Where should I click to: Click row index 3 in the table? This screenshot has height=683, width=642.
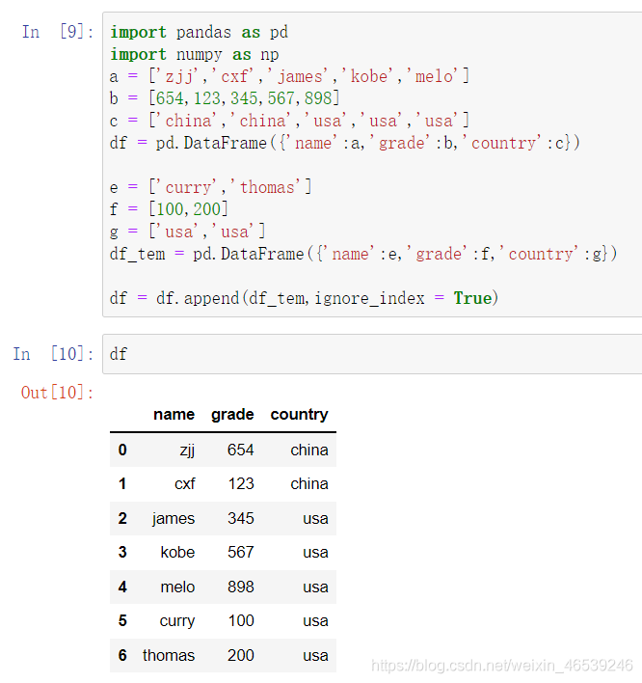[x=122, y=553]
